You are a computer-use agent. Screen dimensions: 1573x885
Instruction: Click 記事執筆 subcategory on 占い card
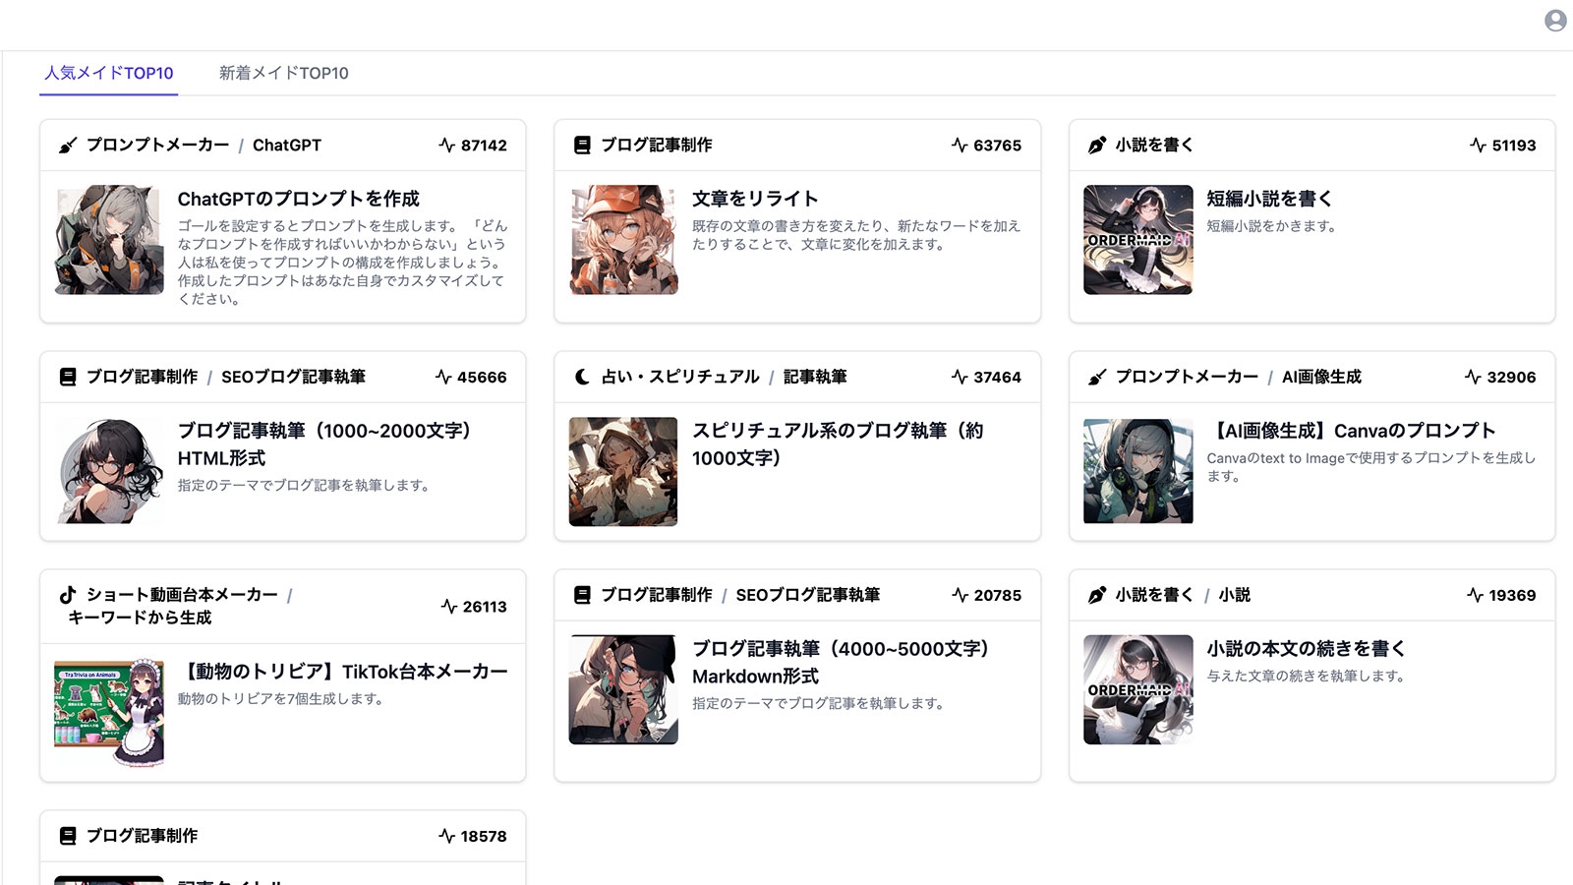coord(815,378)
